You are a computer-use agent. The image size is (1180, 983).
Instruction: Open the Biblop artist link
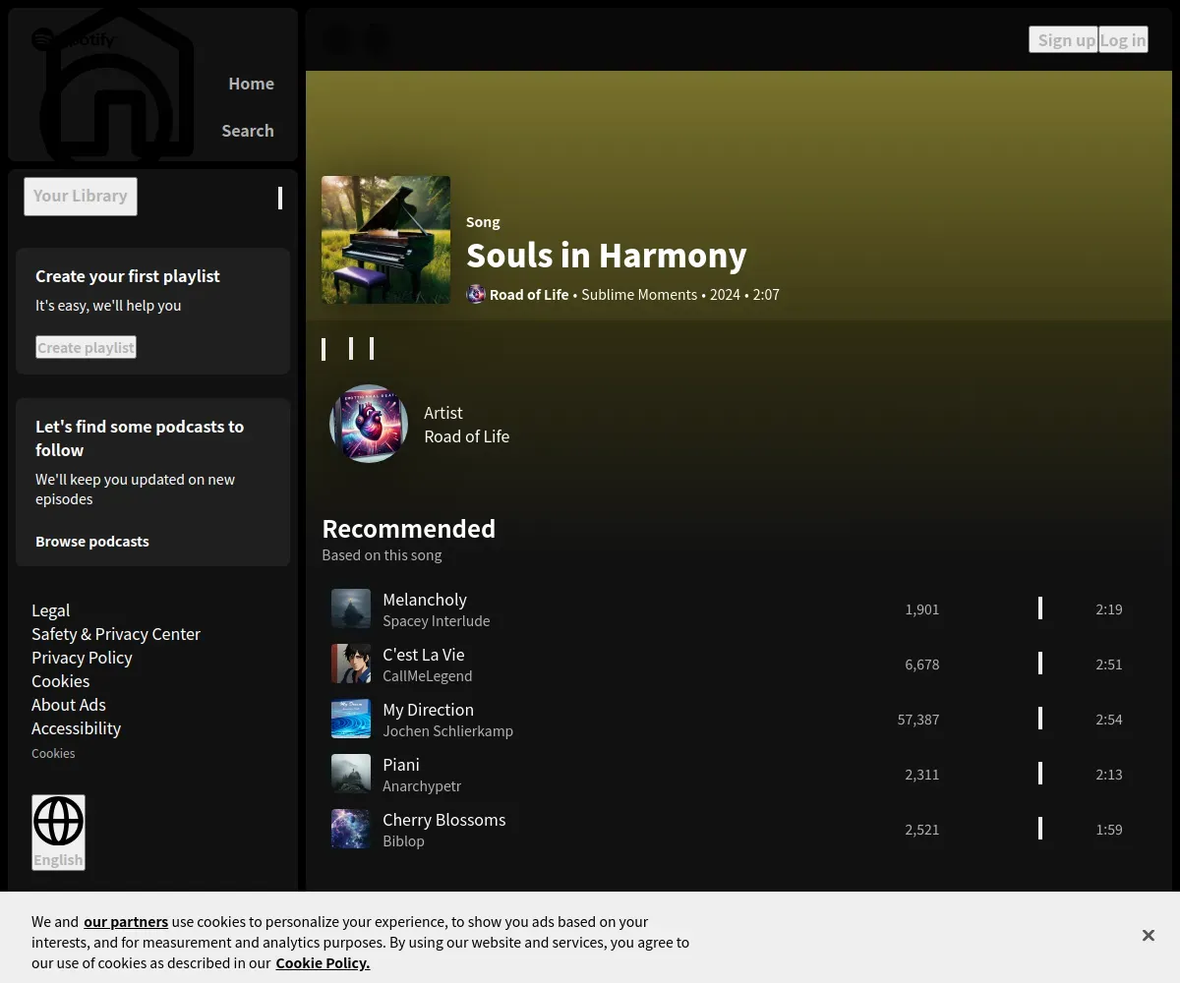tap(404, 841)
